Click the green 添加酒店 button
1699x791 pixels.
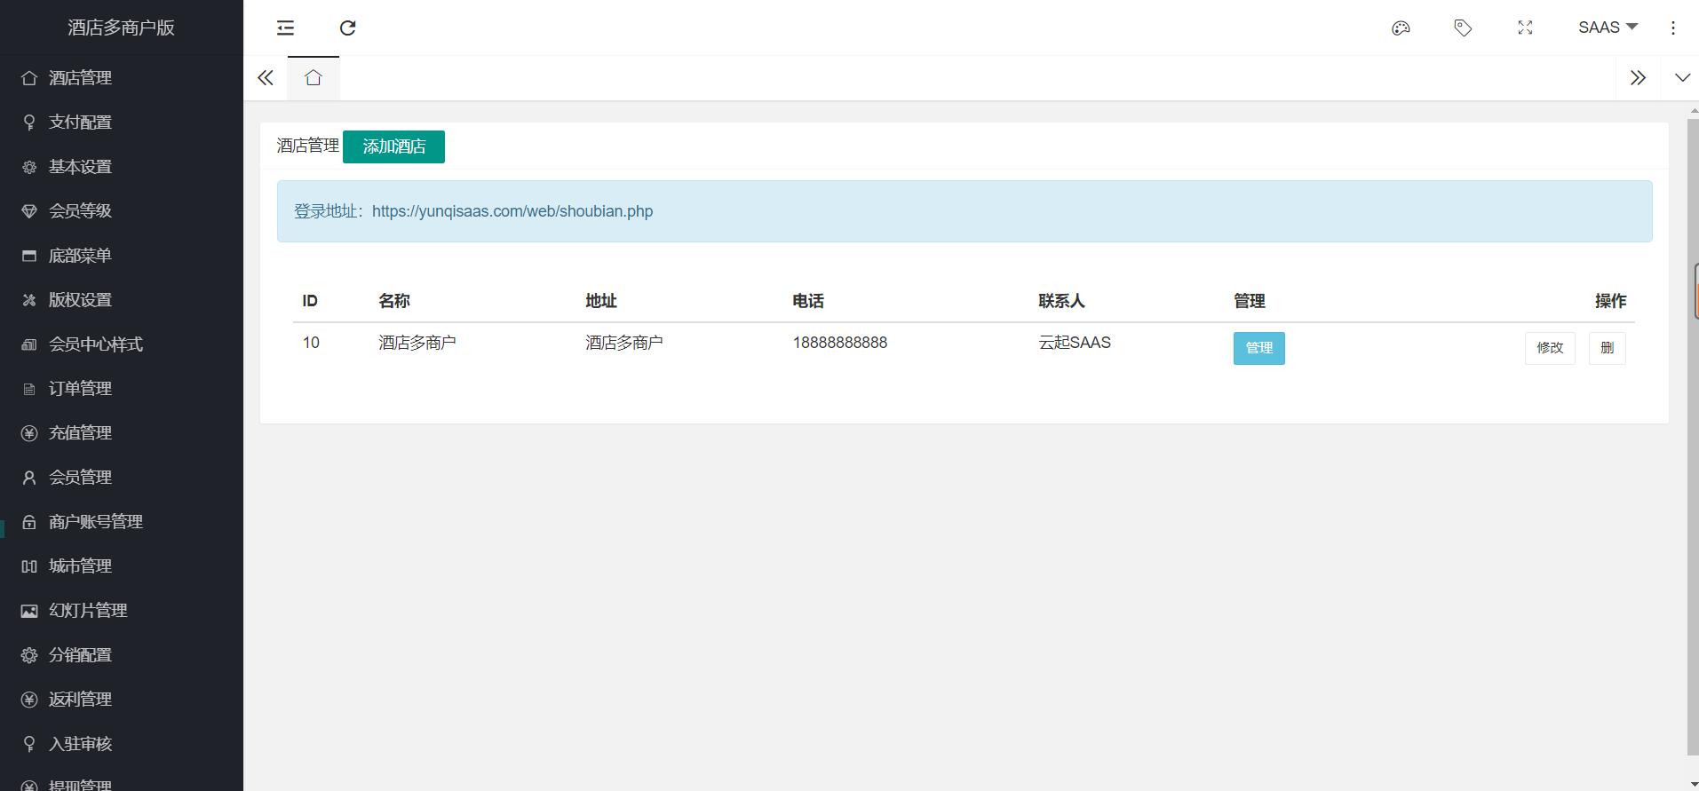(393, 146)
